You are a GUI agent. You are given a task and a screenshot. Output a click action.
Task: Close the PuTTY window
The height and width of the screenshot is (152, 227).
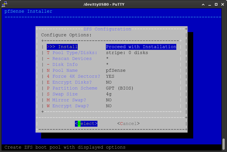click(223, 5)
